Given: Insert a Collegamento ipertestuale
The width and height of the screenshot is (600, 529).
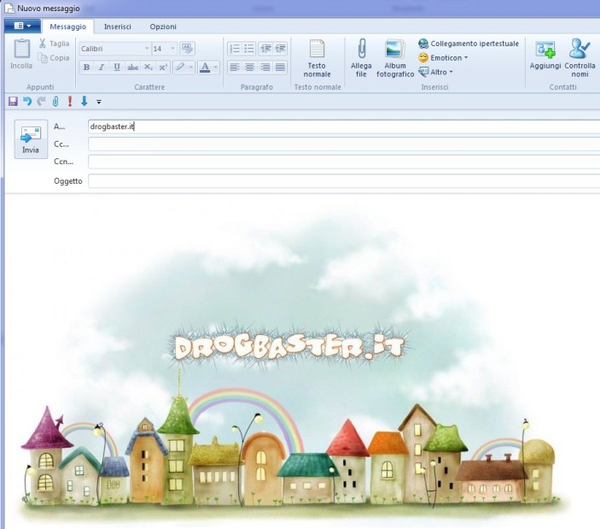Looking at the screenshot, I should coord(469,44).
